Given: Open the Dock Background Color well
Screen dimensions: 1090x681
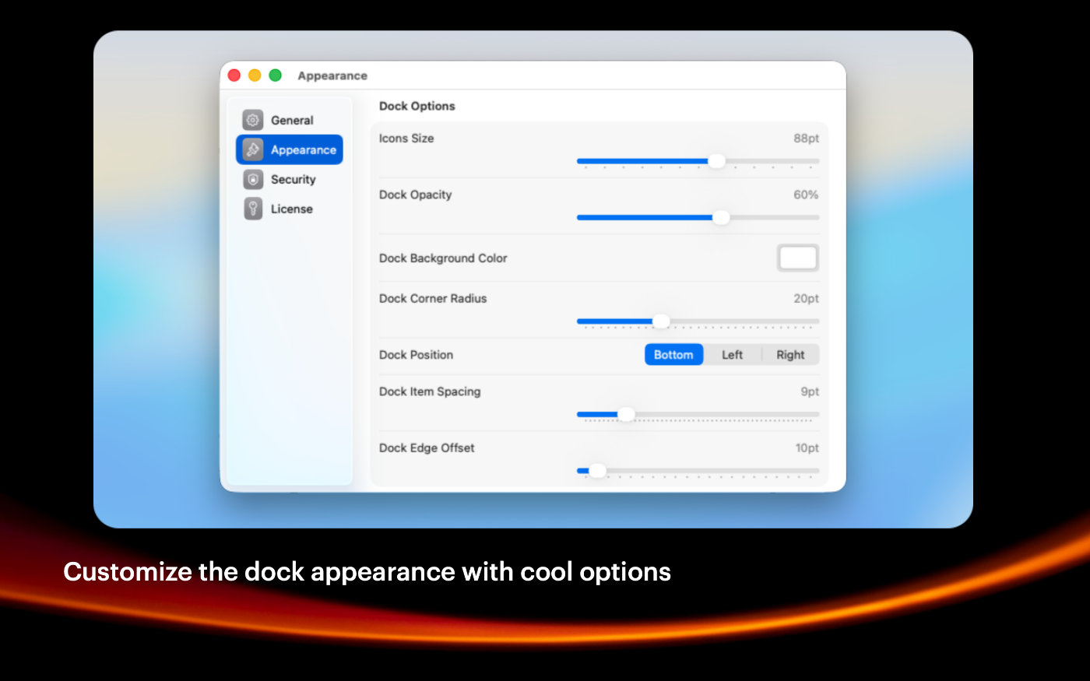Looking at the screenshot, I should [x=797, y=258].
